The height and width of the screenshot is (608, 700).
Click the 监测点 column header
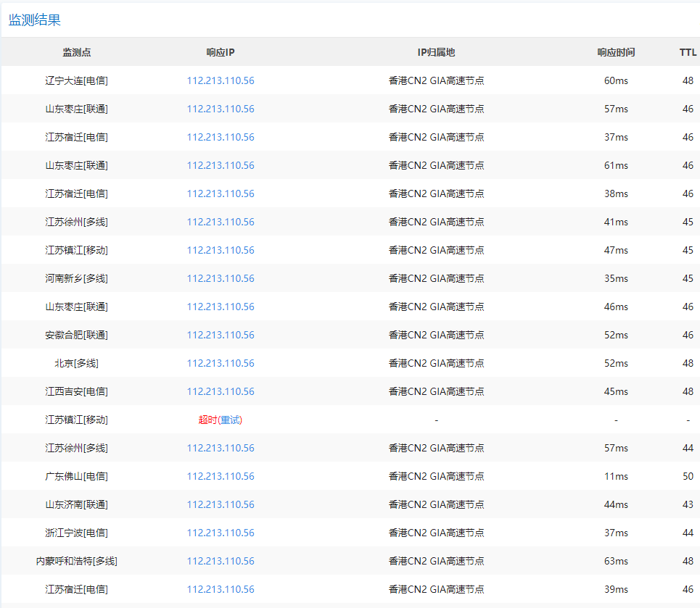click(x=77, y=52)
